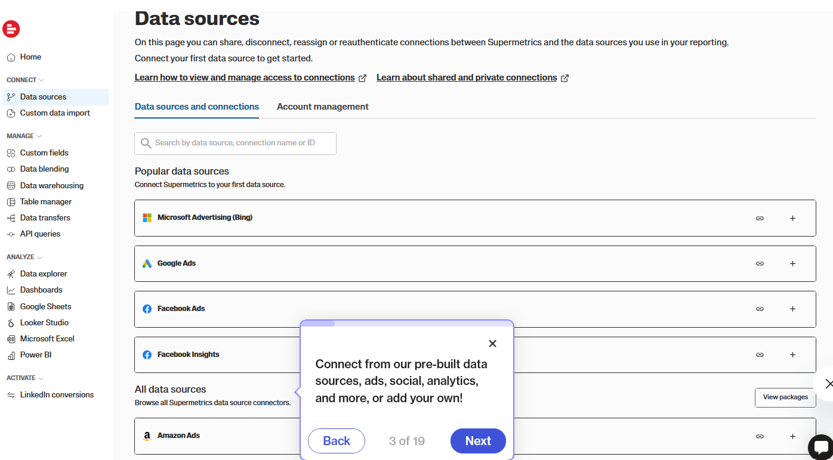This screenshot has height=460, width=833.
Task: Click the Microsoft Advertising (Bing) logo
Action: click(x=147, y=218)
